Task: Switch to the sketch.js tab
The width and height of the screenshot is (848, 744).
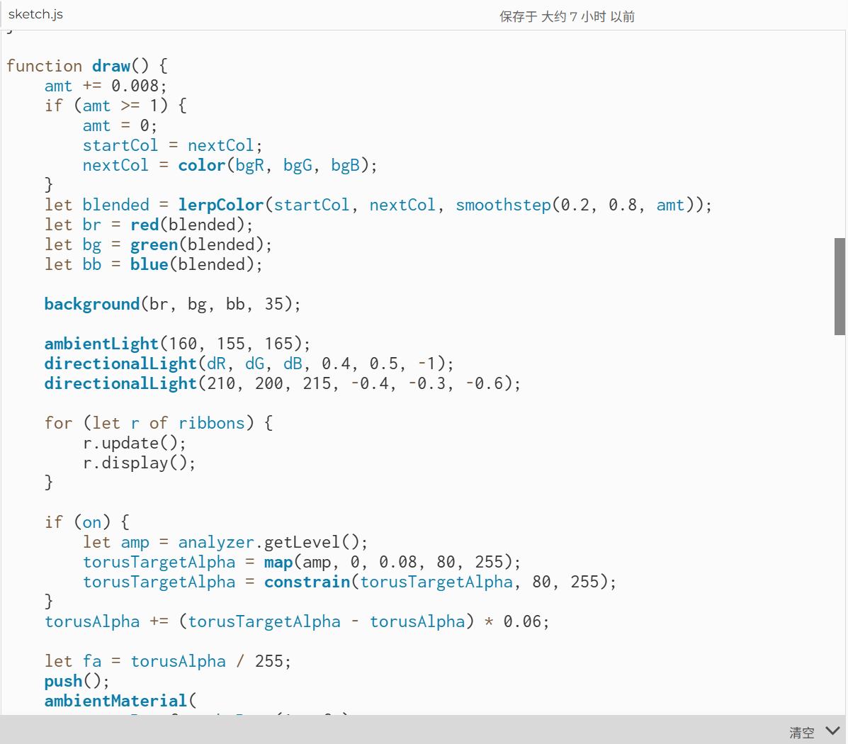Action: click(x=35, y=13)
